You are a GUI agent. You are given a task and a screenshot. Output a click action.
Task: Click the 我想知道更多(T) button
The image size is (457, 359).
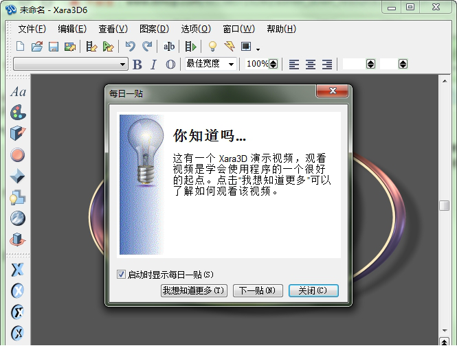click(x=194, y=290)
